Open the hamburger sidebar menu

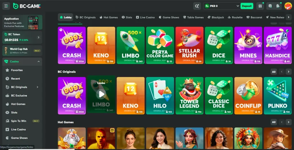[x=6, y=6]
